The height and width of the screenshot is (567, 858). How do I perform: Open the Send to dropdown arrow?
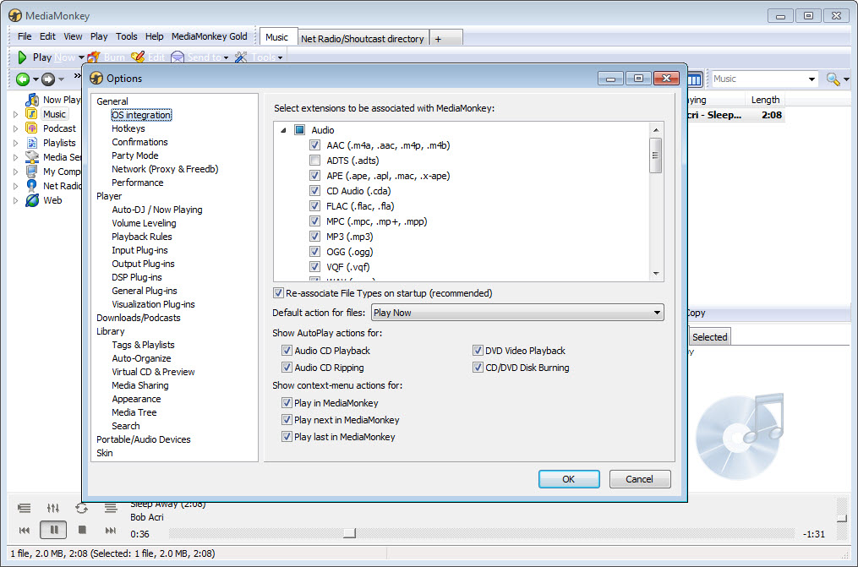[226, 57]
